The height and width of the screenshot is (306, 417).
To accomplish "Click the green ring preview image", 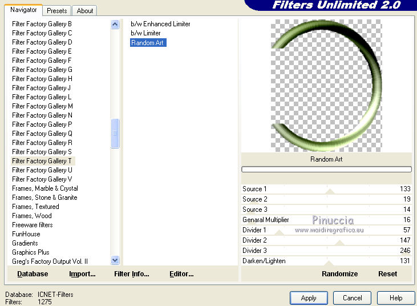I will [x=326, y=86].
